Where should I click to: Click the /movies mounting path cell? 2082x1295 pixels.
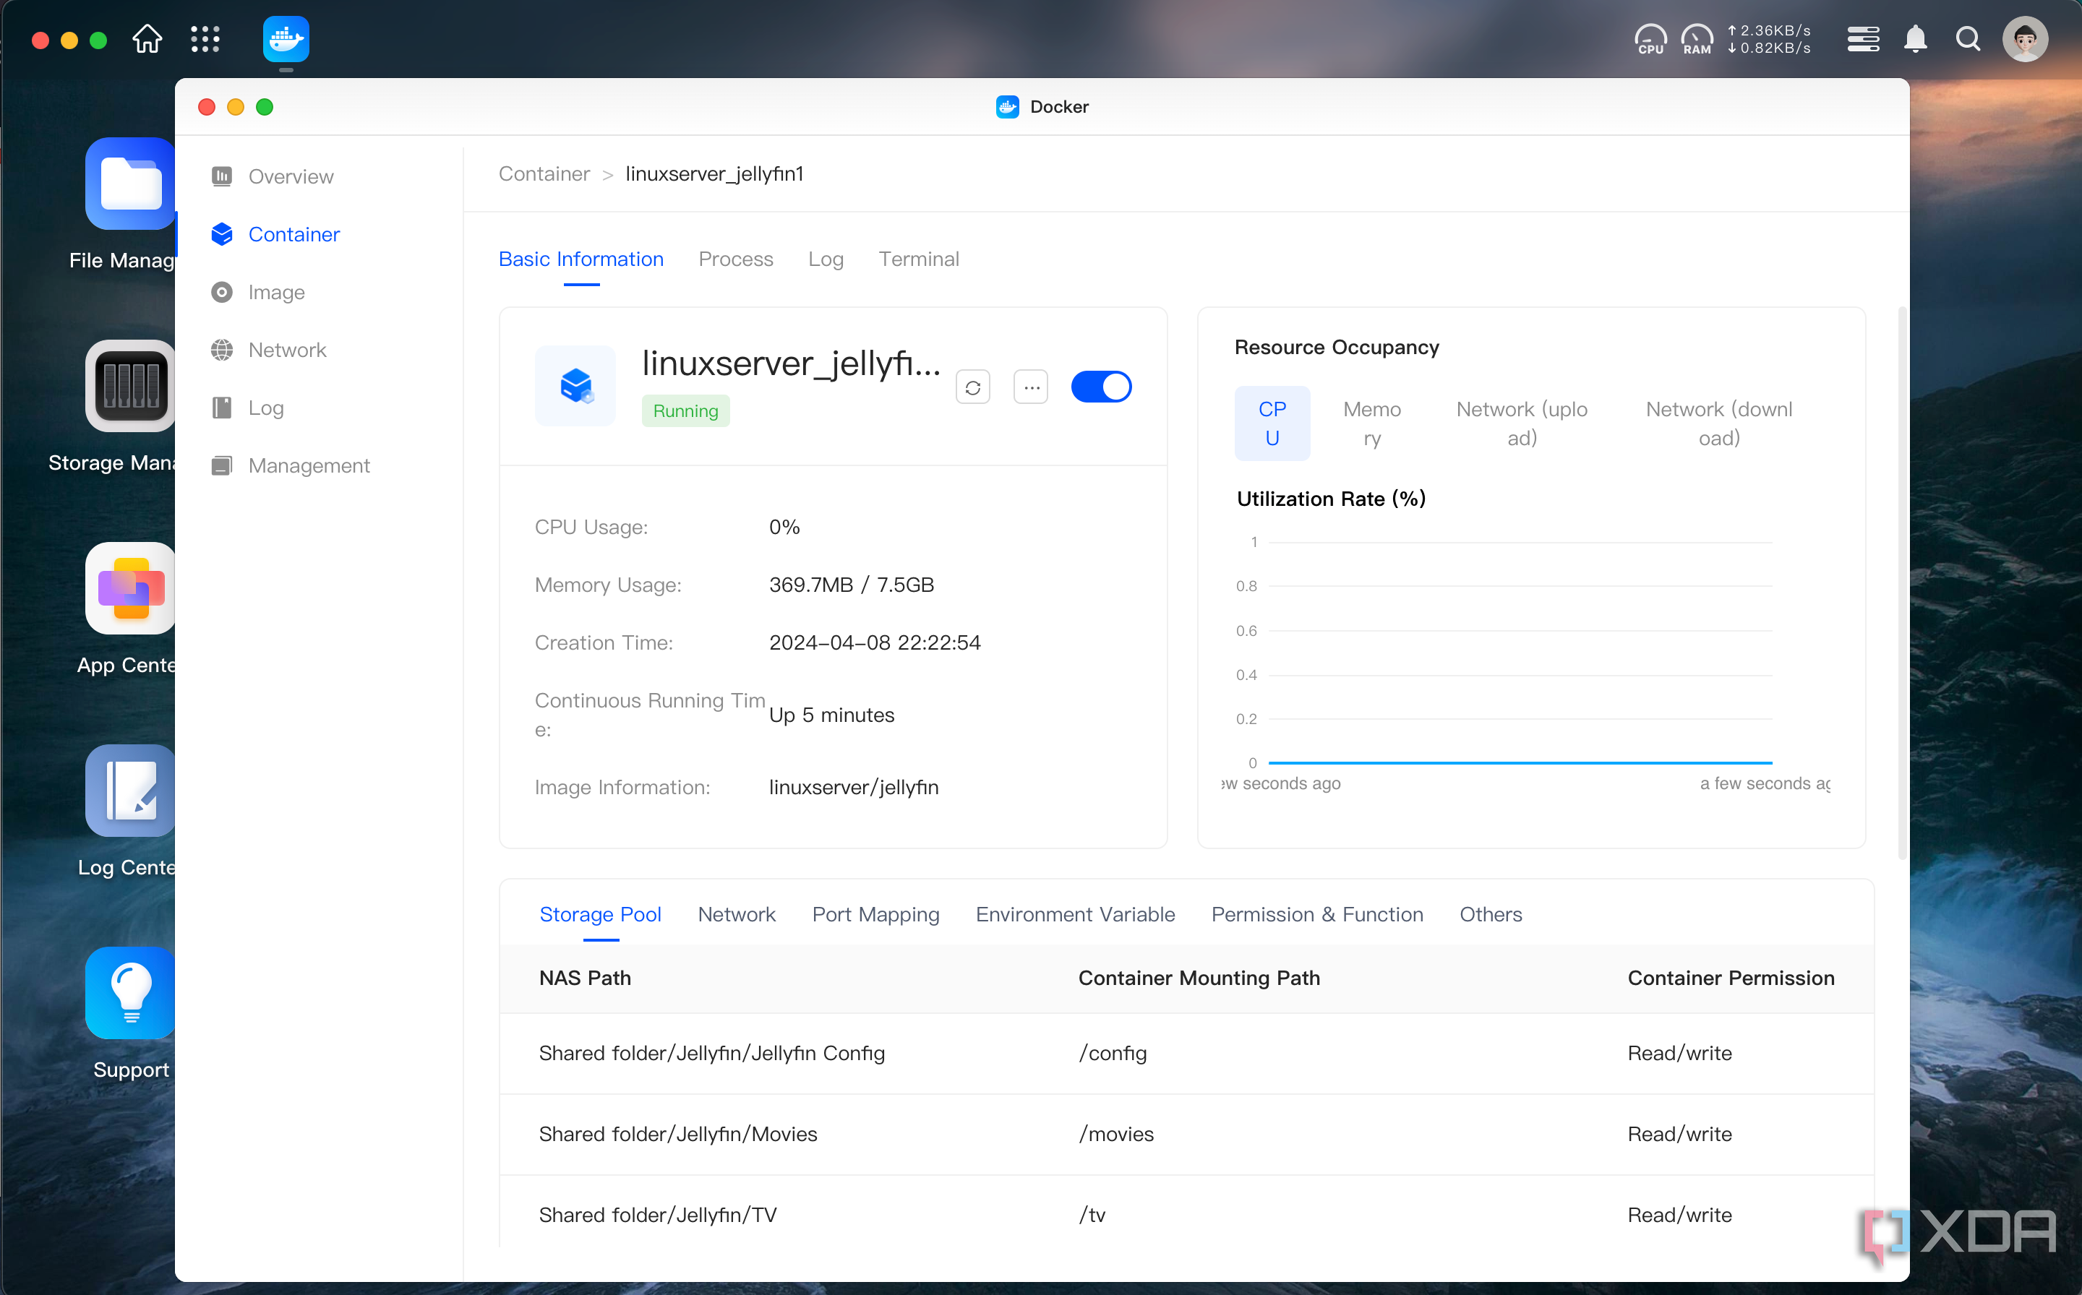(x=1115, y=1134)
